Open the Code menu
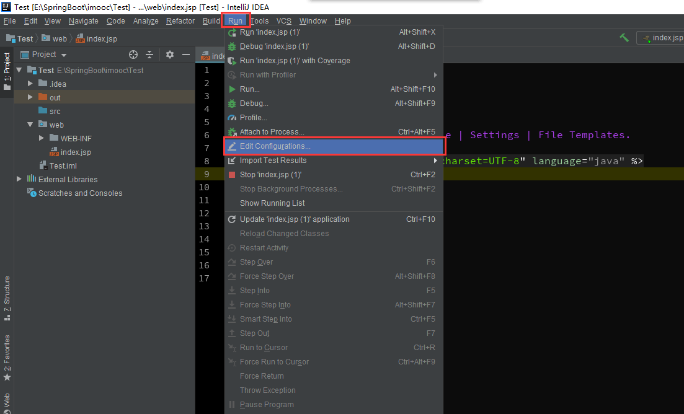This screenshot has width=684, height=414. [115, 21]
